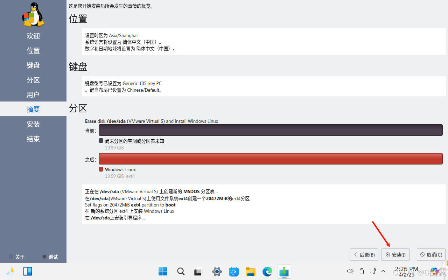Open the Windows-style Start menu
This screenshot has width=448, height=280.
point(163,271)
